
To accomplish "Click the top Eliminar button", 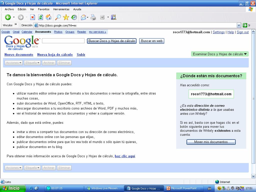I will point(64,63).
